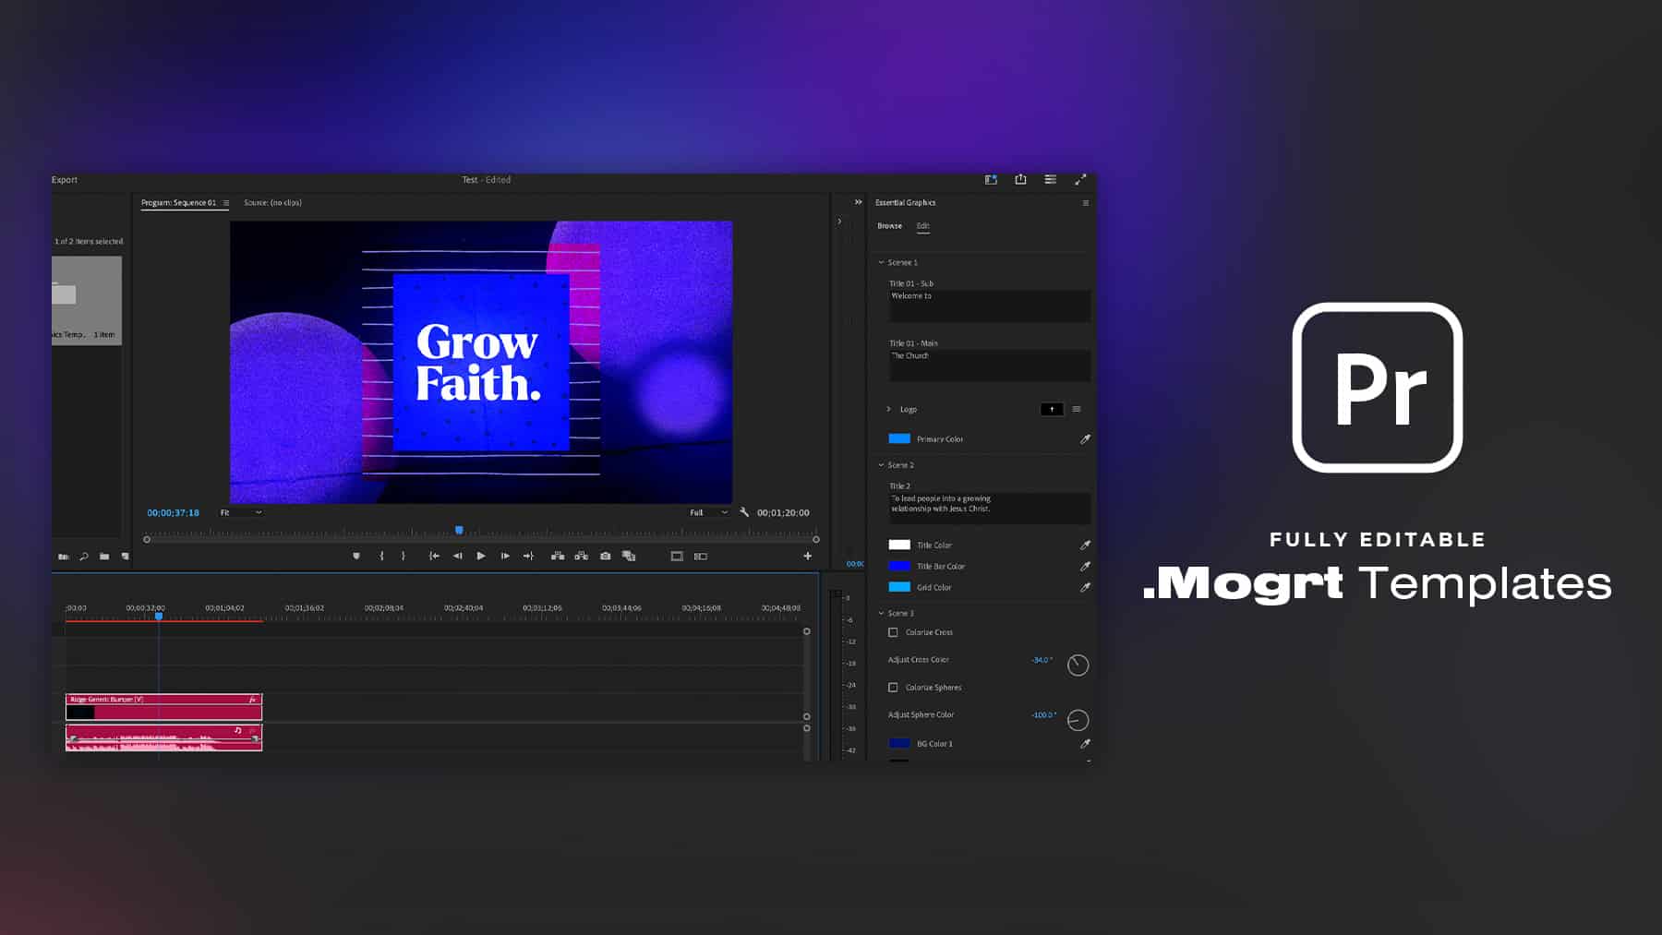This screenshot has width=1662, height=935.
Task: Select the Program: Sequence 01 tab
Action: pos(178,203)
